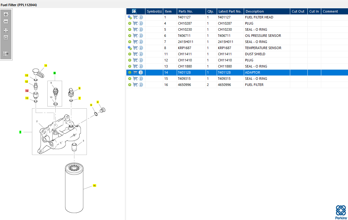Sort by the Symbol(s) column header
This screenshot has height=220, width=348.
[x=154, y=11]
